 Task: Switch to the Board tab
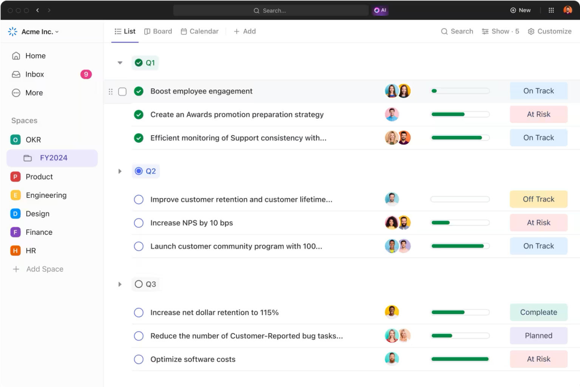pos(158,31)
